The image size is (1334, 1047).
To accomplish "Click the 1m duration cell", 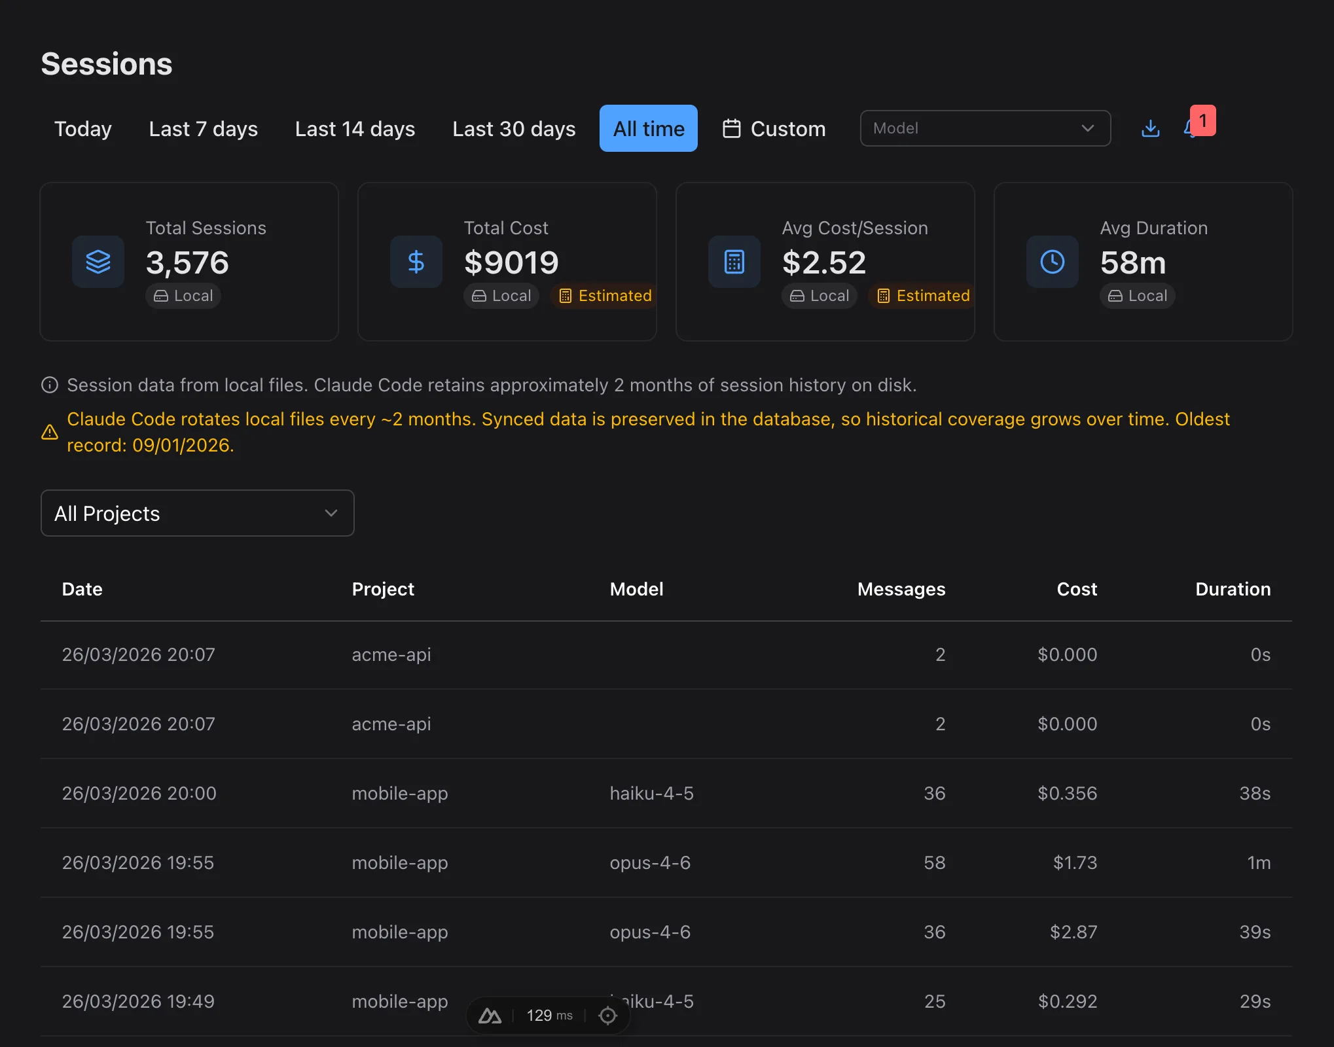I will [1259, 862].
